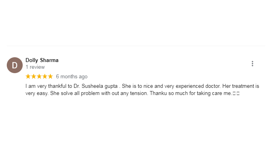Click 'taking care me' in the review
This screenshot has width=274, height=159.
click(x=214, y=93)
